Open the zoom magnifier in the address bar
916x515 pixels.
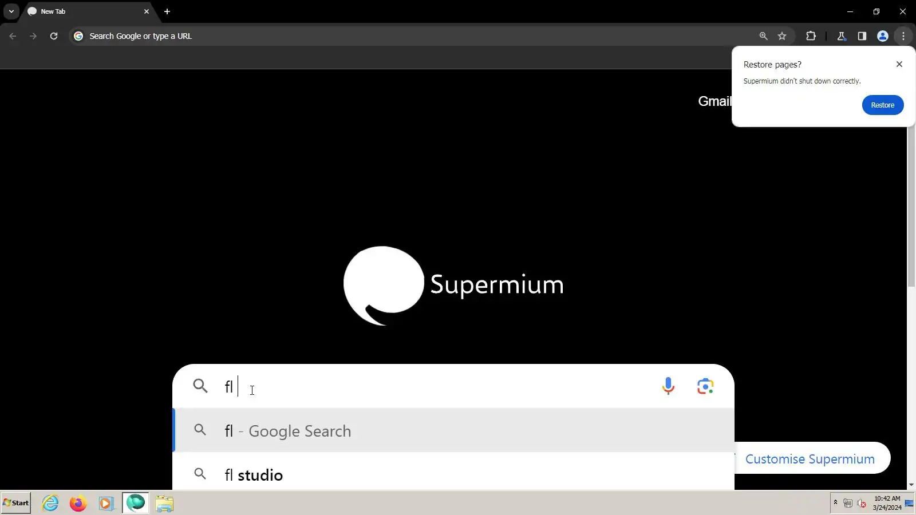coord(763,36)
